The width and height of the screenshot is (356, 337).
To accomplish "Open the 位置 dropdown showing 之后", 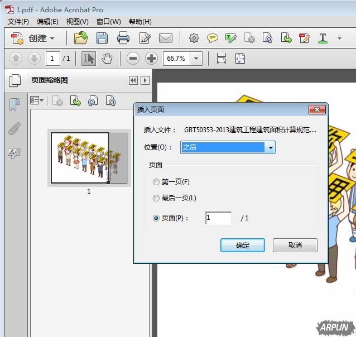I will 228,147.
